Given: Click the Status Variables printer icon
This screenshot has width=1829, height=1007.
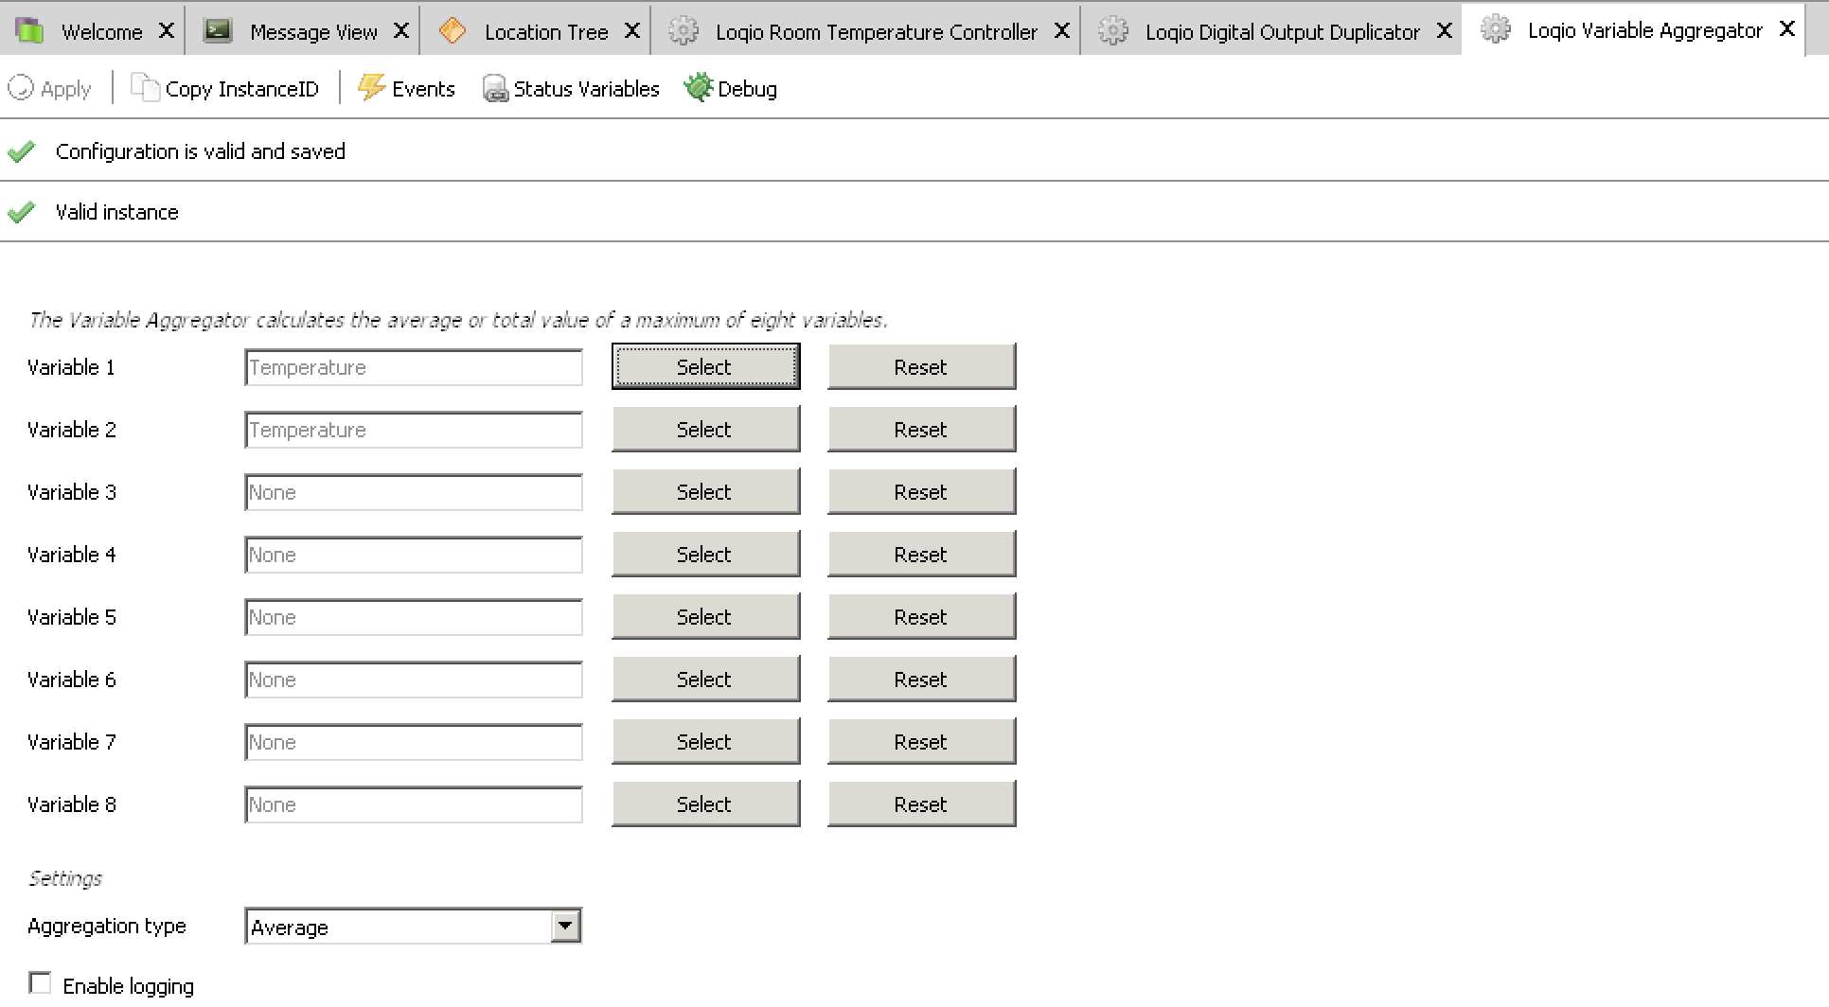Looking at the screenshot, I should [x=495, y=89].
